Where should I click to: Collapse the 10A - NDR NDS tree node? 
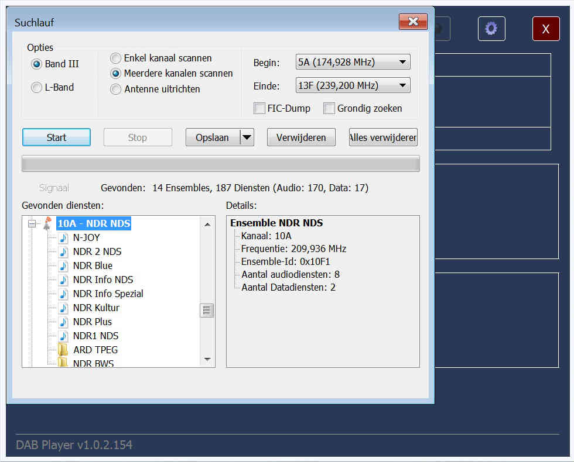coord(32,223)
